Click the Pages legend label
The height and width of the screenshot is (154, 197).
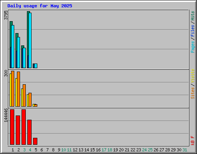coord(193,47)
